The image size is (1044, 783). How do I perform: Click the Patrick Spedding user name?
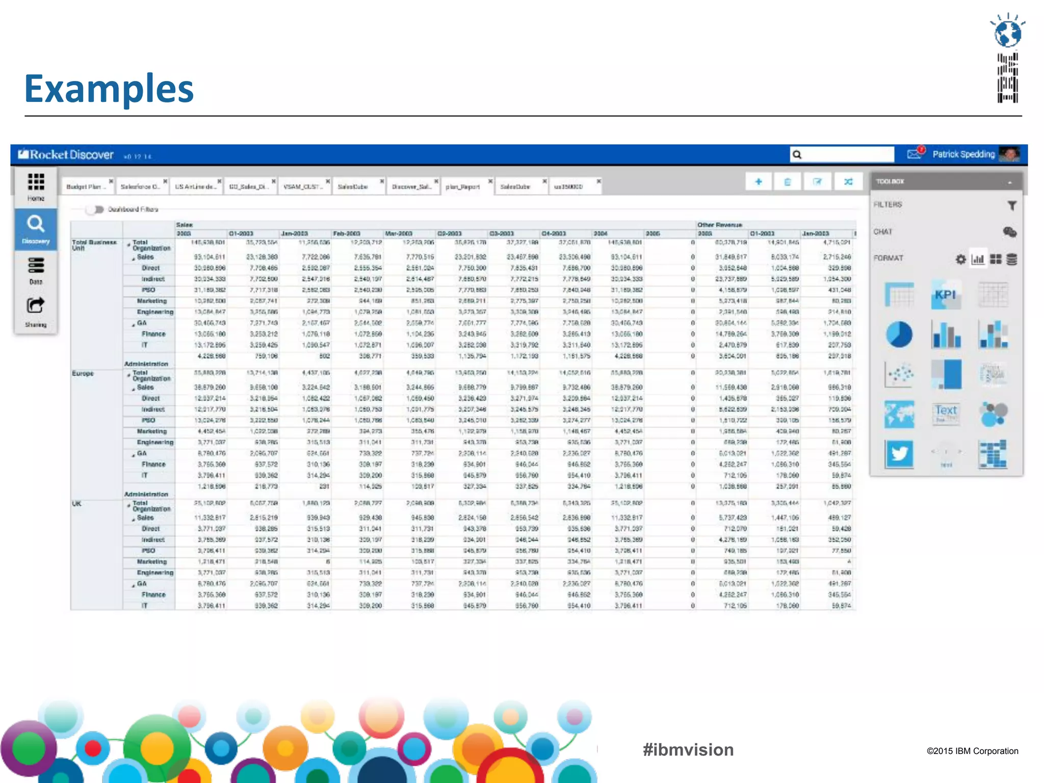click(x=963, y=154)
